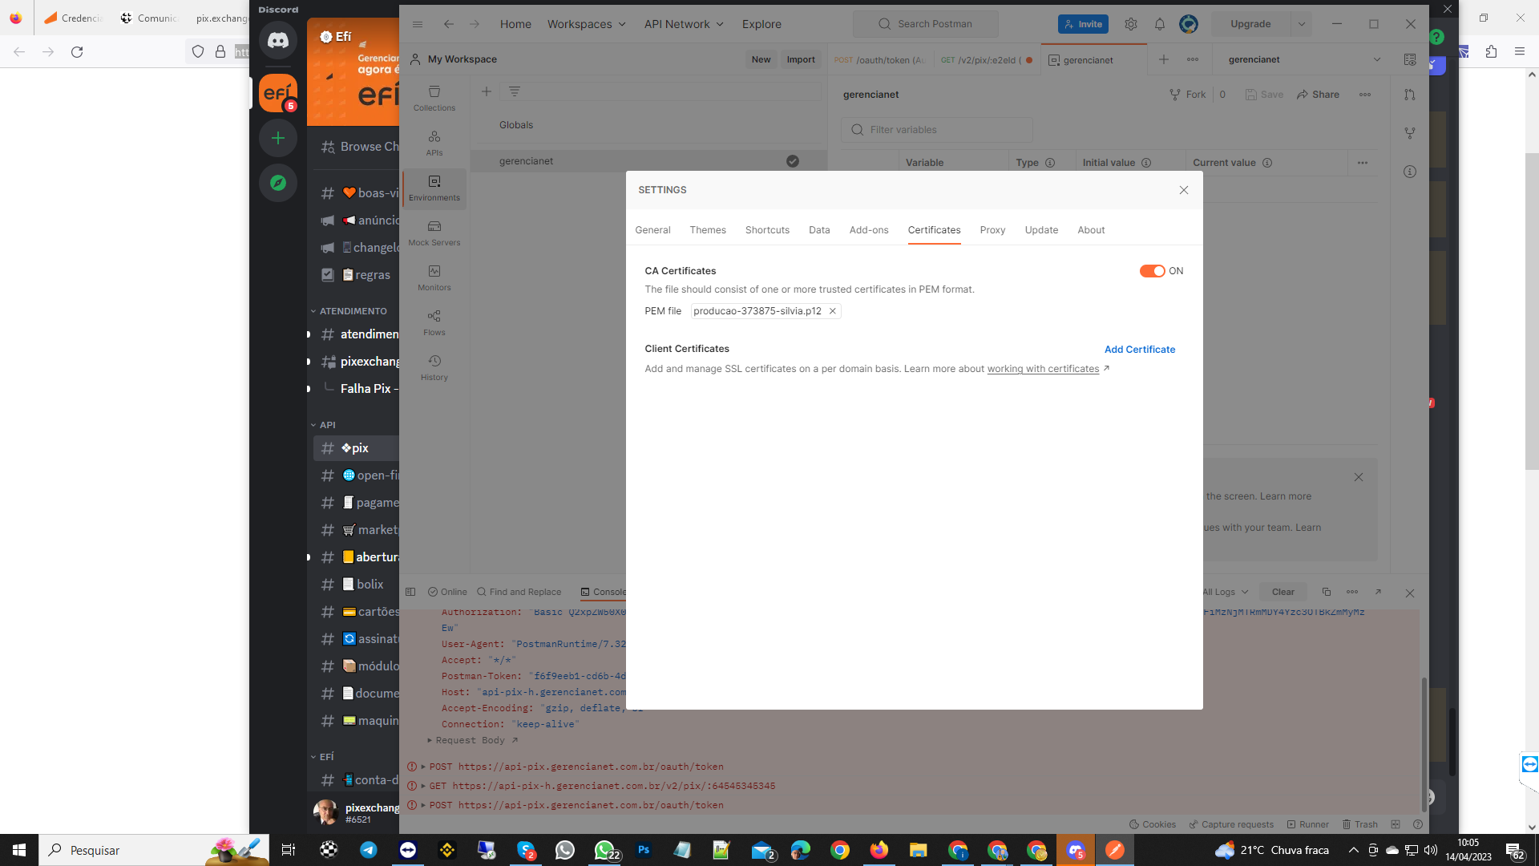Open Postman notifications bell
Viewport: 1539px width, 866px height.
(1159, 24)
